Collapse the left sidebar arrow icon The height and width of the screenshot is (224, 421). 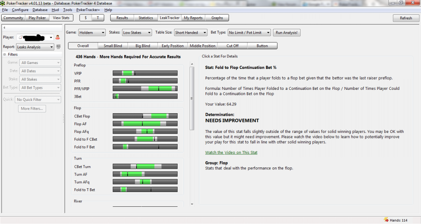pos(4,27)
